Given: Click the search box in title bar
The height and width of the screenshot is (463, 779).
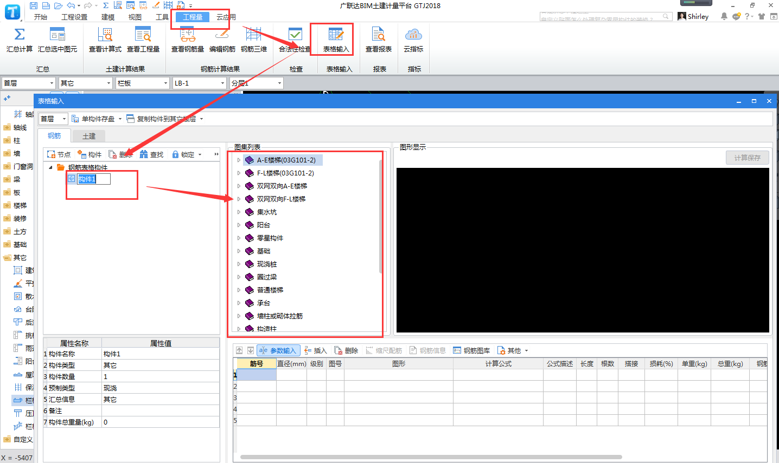Looking at the screenshot, I should (x=605, y=16).
